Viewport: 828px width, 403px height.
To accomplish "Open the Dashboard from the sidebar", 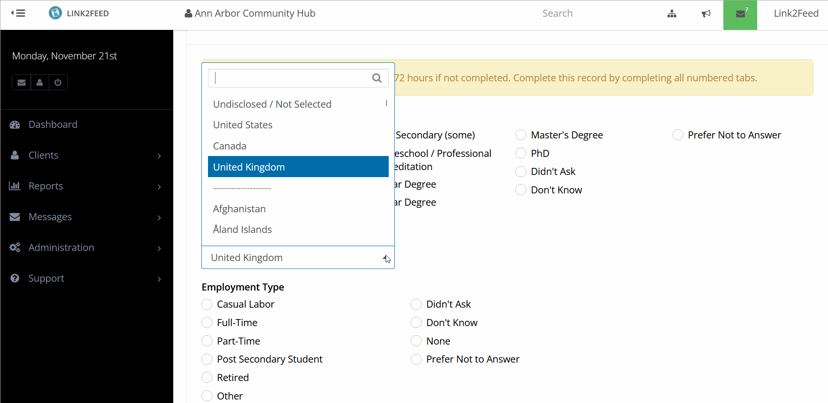I will coord(52,124).
